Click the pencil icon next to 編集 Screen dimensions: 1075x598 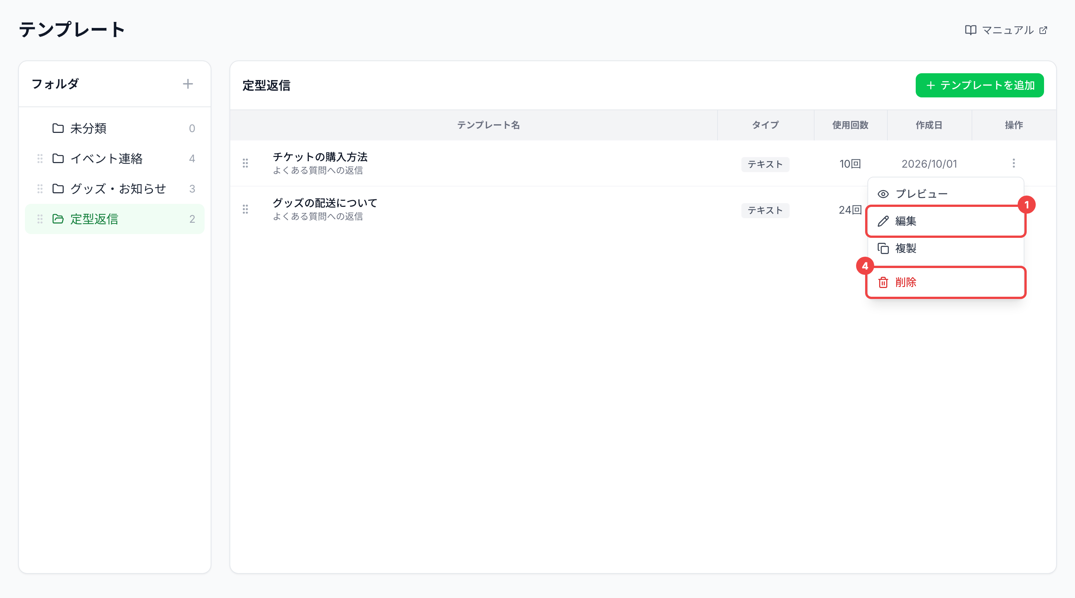point(883,221)
